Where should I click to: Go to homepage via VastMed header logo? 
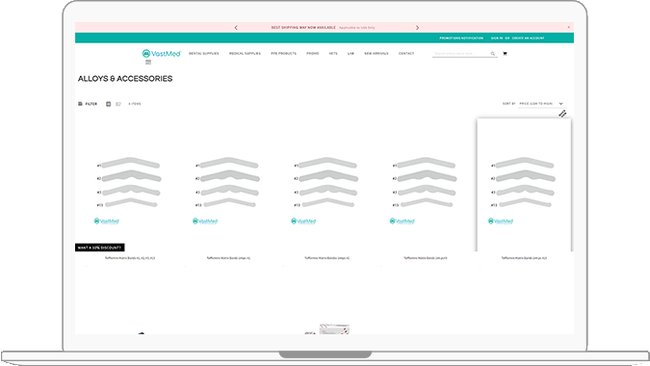tap(161, 54)
